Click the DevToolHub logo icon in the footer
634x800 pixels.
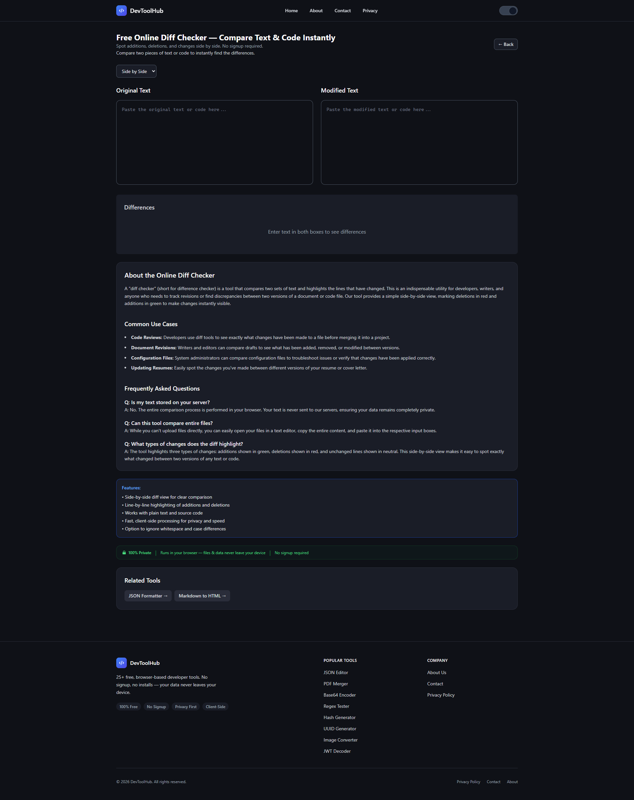click(x=121, y=663)
